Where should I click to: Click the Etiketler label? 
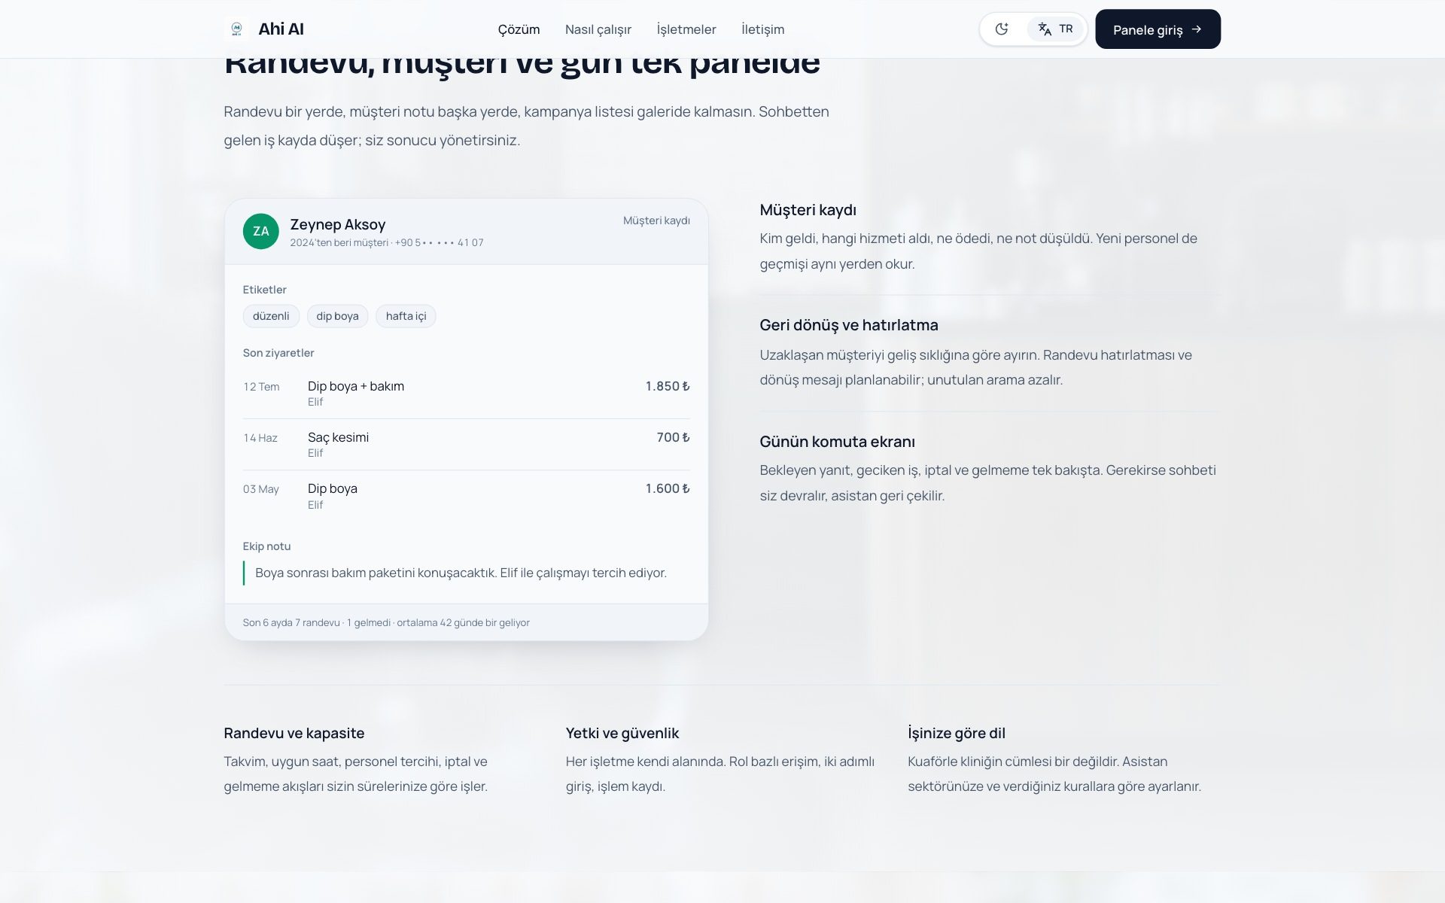(x=264, y=290)
